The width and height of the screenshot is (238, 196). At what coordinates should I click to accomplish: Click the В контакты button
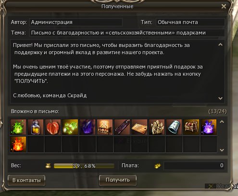[x=26, y=181]
